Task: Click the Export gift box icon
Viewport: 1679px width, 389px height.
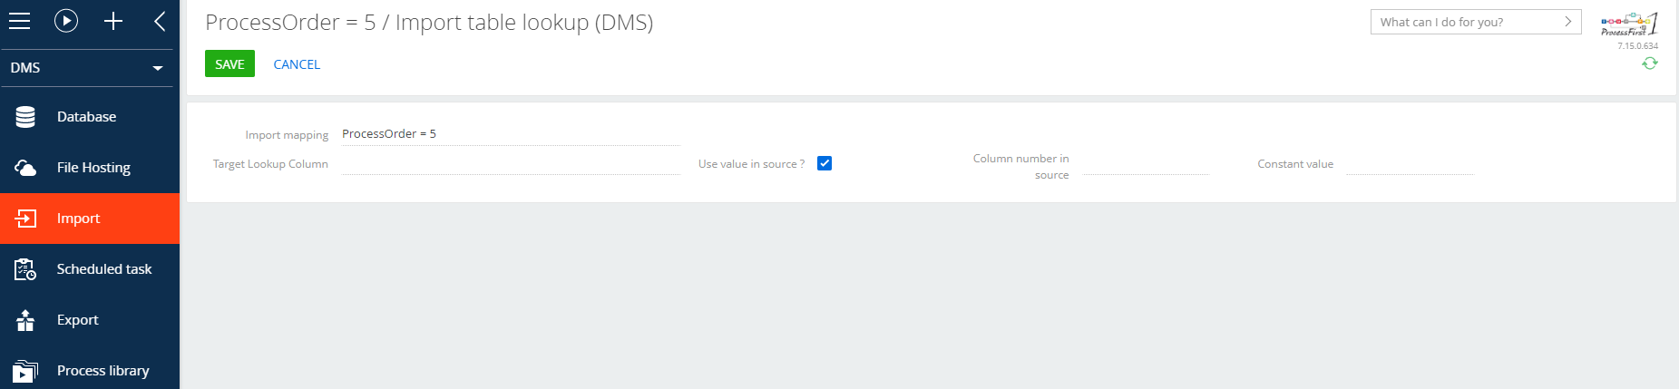Action: coord(25,320)
